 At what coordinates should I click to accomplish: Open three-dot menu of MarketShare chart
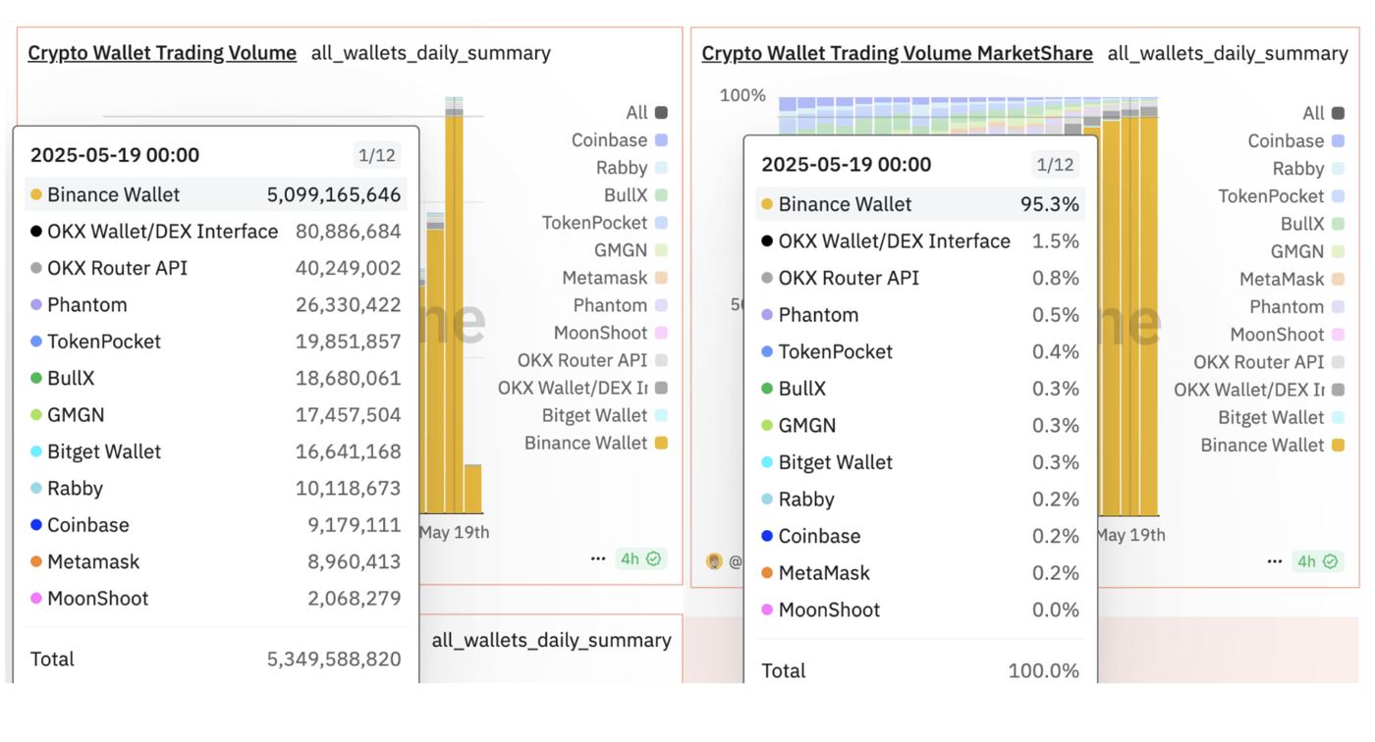pos(1275,561)
